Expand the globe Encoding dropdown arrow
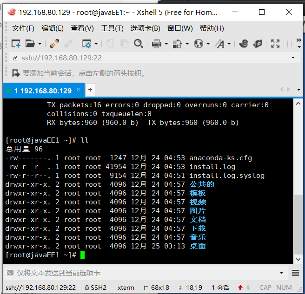The height and width of the screenshot is (294, 305). [x=208, y=44]
